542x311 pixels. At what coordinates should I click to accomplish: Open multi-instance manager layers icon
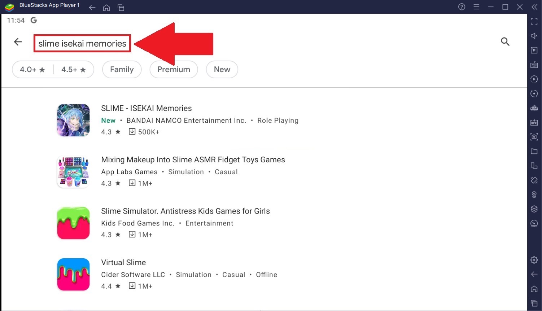pos(534,209)
